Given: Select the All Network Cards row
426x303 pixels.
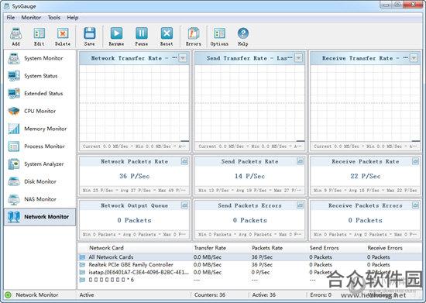Looking at the screenshot, I should 250,257.
